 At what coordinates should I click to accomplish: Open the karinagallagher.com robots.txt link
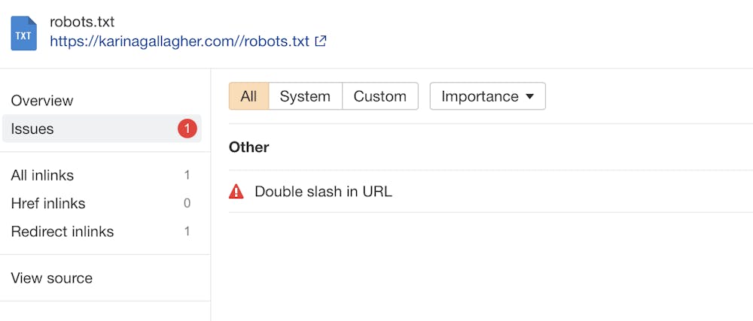(x=179, y=41)
